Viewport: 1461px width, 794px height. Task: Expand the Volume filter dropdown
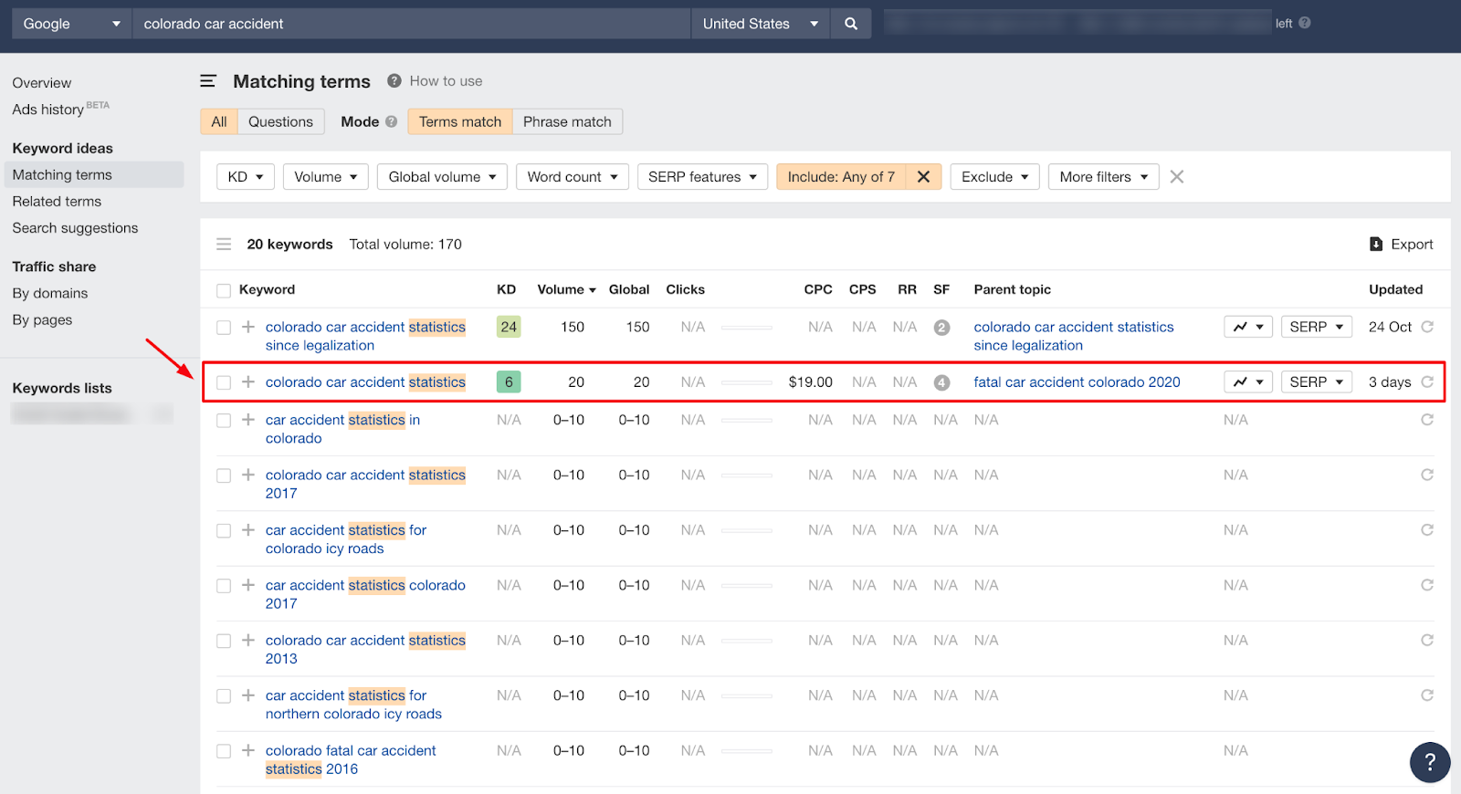pyautogui.click(x=326, y=177)
